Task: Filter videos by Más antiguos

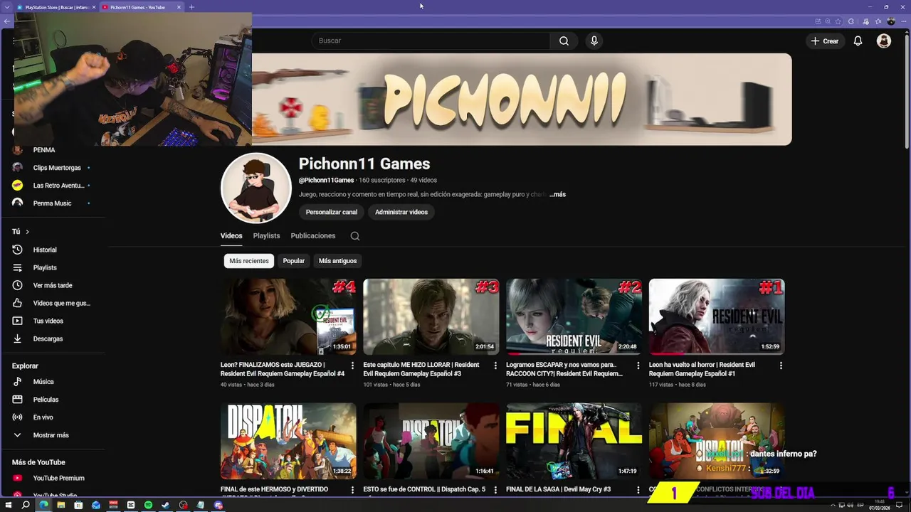Action: coord(337,261)
